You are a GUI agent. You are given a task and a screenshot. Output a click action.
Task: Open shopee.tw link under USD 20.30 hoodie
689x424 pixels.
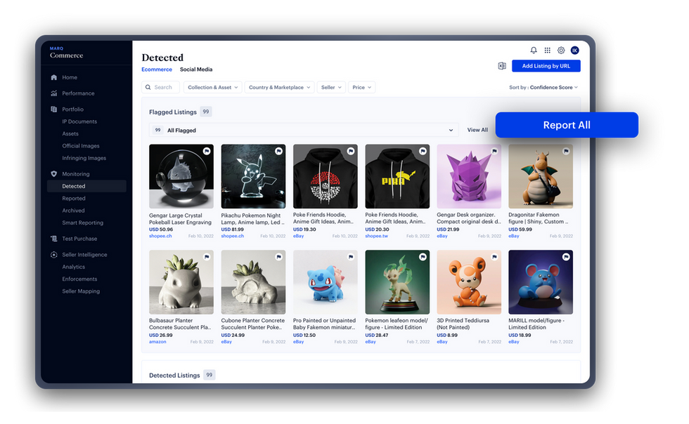pos(377,236)
